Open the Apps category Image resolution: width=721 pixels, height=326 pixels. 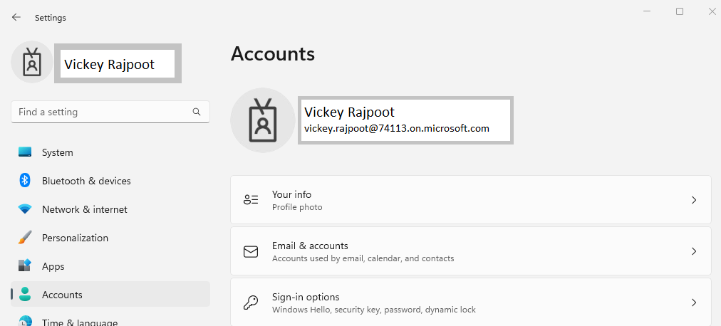(x=110, y=266)
